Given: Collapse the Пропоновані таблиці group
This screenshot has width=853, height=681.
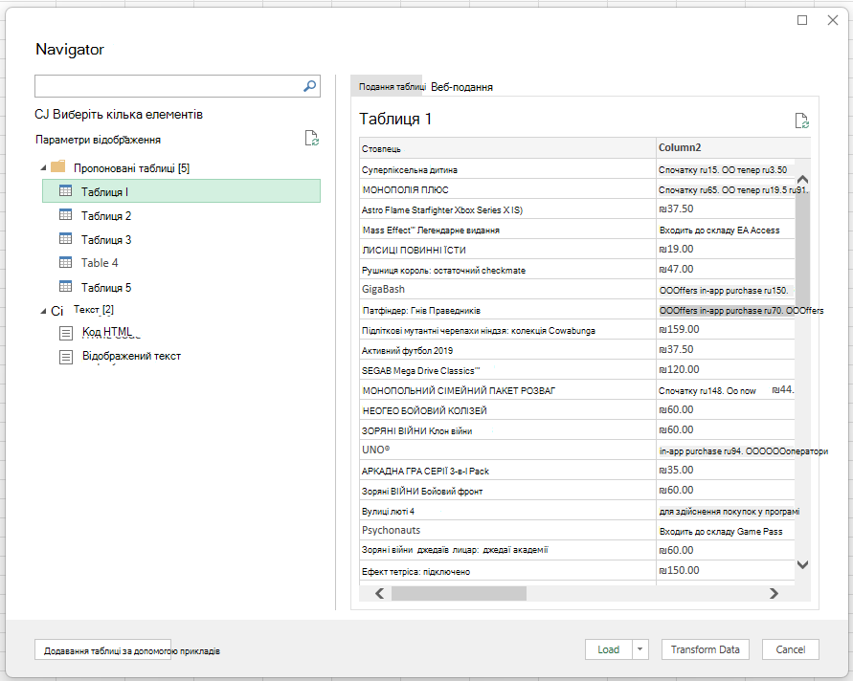Looking at the screenshot, I should (x=43, y=168).
